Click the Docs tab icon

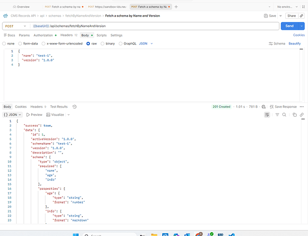pos(5,35)
